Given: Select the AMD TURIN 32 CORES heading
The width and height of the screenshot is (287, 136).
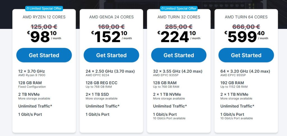Looking at the screenshot, I should click(179, 17).
